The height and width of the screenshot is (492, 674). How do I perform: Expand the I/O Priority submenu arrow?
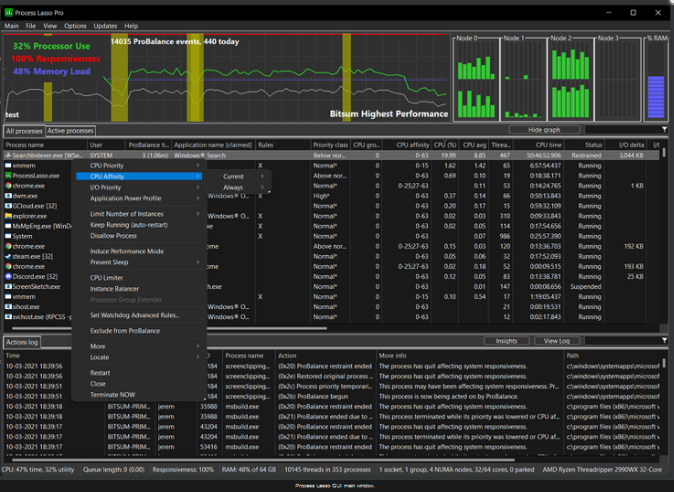[x=198, y=187]
